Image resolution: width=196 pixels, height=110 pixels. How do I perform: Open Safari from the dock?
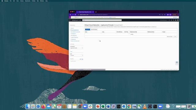(38, 106)
